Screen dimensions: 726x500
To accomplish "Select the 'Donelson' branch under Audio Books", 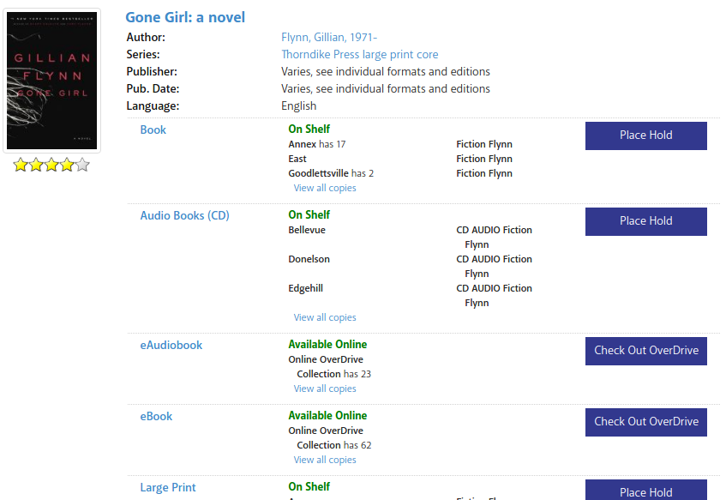I will coord(309,259).
